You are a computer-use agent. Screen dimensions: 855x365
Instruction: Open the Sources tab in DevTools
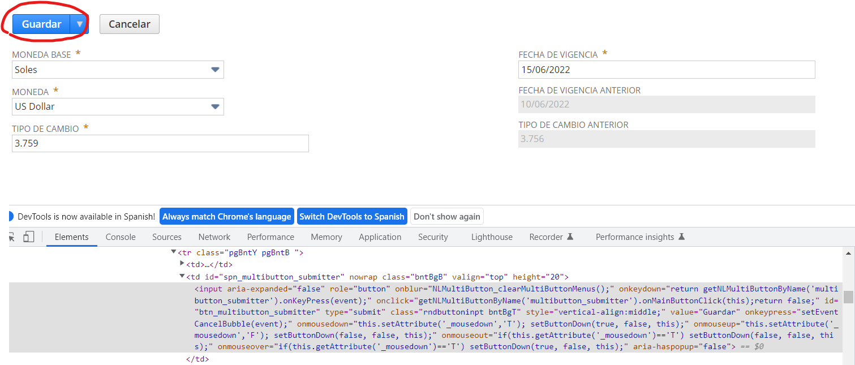tap(167, 237)
